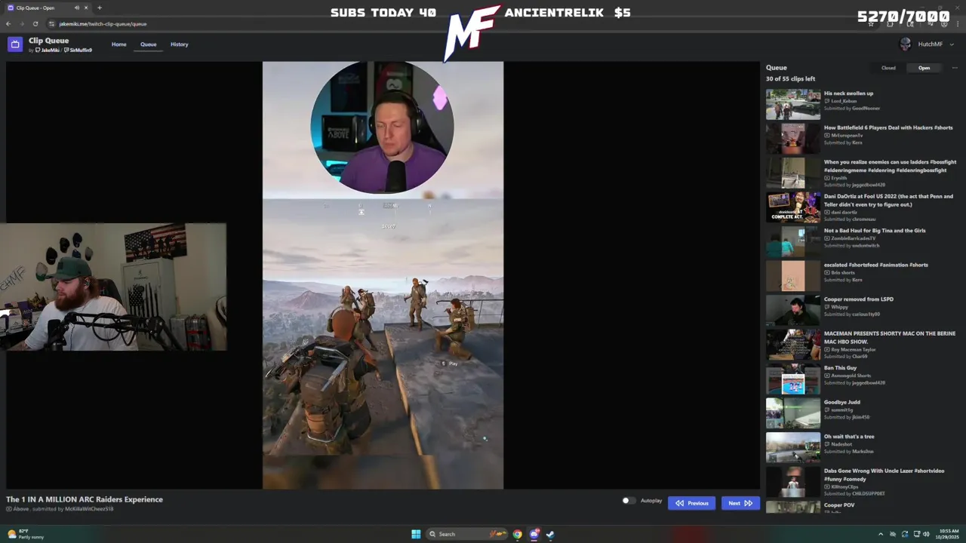Image resolution: width=966 pixels, height=543 pixels.
Task: Open the 'Goodbye Judd' clip thumbnail
Action: tap(793, 413)
